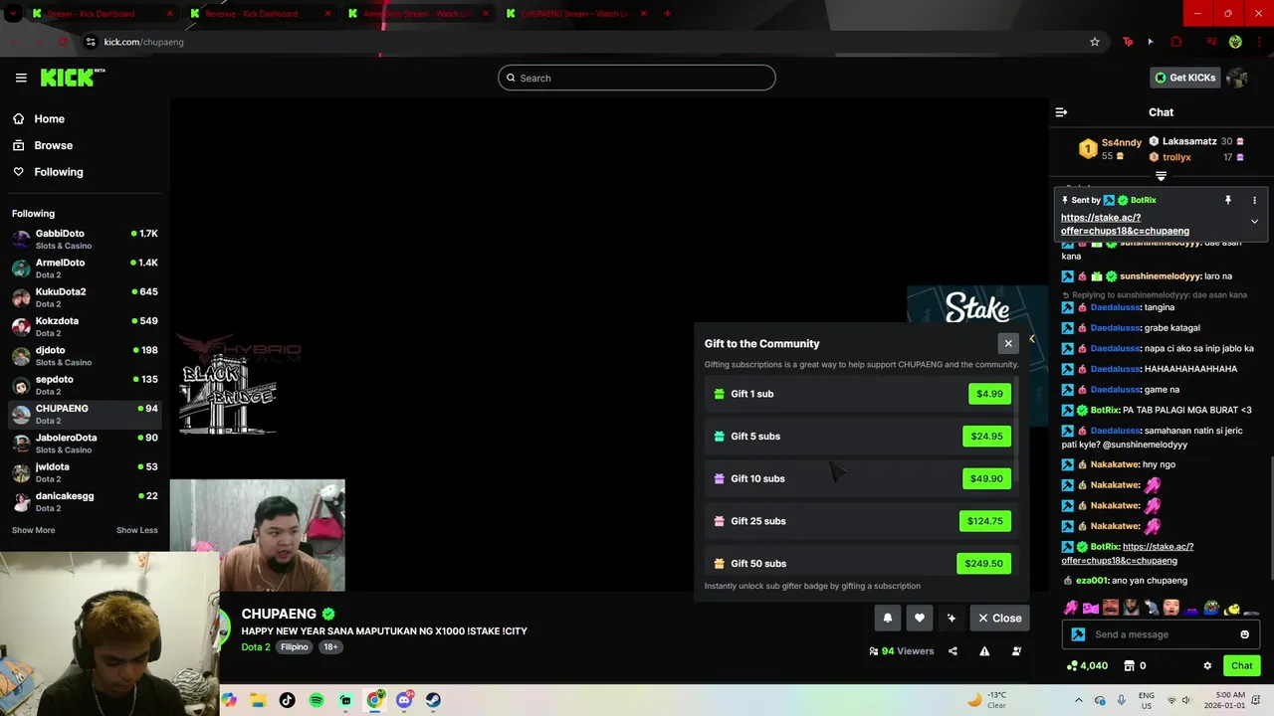This screenshot has height=716, width=1274.
Task: Buy Gift 5 subs for $24.95
Action: coord(986,437)
